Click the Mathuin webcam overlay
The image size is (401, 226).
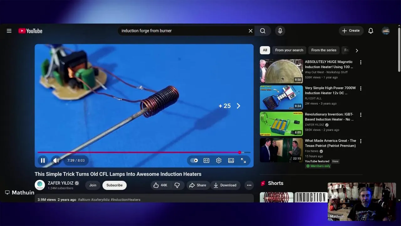coord(362,202)
